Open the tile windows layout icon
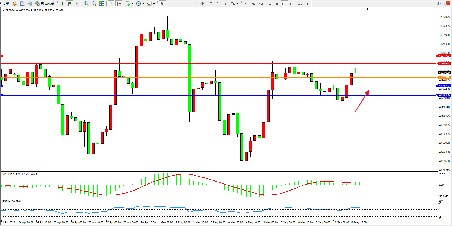452x226 pixels. pos(102,4)
